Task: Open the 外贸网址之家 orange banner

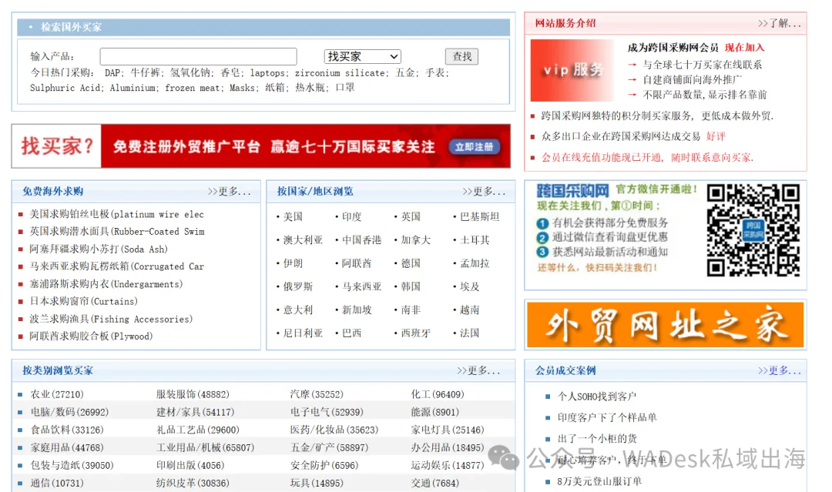Action: click(x=665, y=325)
